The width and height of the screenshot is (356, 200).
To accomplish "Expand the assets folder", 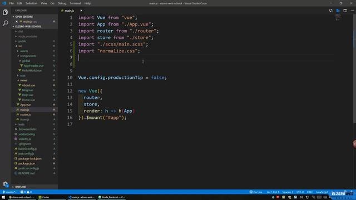I will pos(24,51).
